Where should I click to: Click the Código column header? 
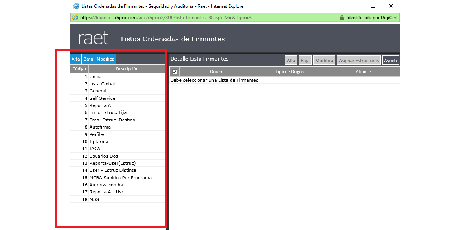tap(79, 69)
